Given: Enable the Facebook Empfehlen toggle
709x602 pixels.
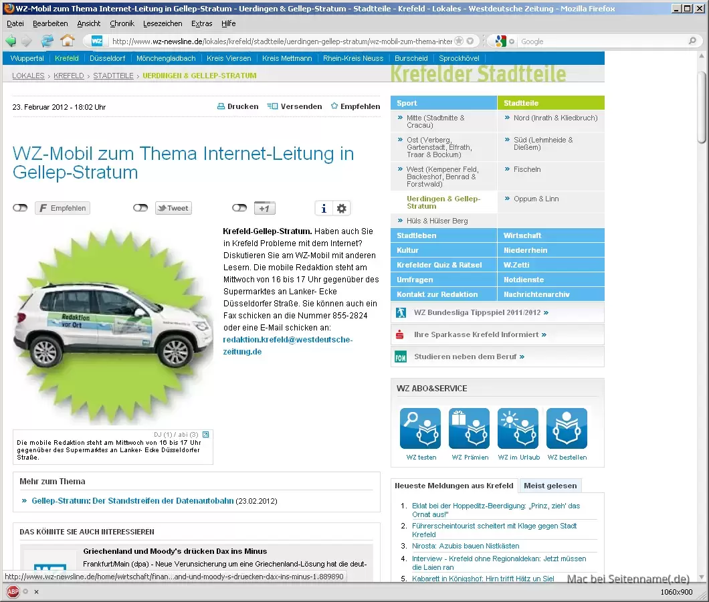Looking at the screenshot, I should point(20,208).
